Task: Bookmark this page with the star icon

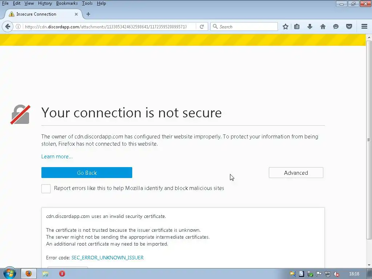Action: [286, 27]
